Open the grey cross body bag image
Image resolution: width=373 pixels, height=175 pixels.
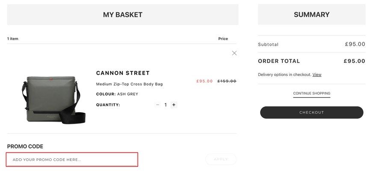point(53,100)
